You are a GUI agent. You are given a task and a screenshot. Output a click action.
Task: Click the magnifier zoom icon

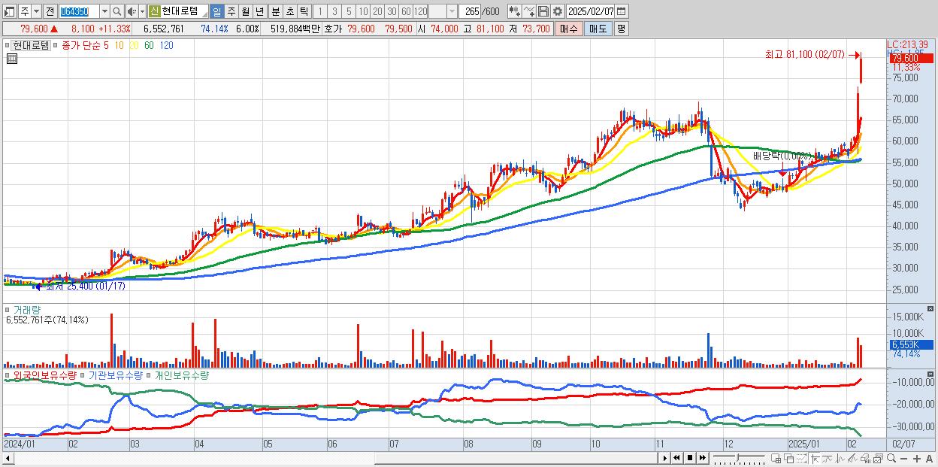891,458
